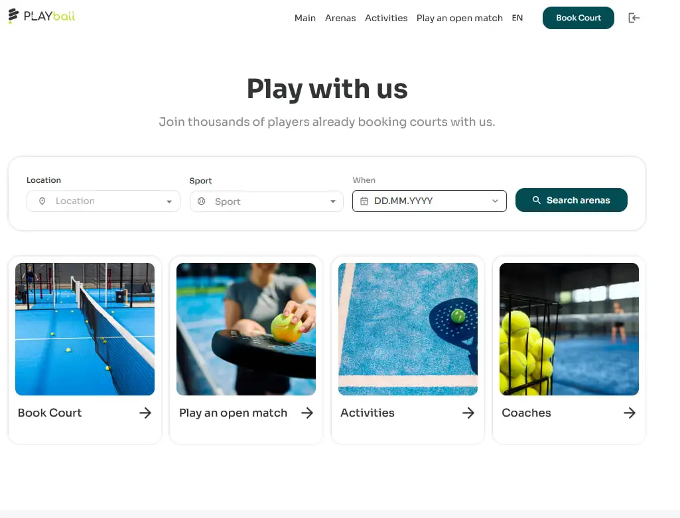Click the Search arenas button

coord(571,200)
